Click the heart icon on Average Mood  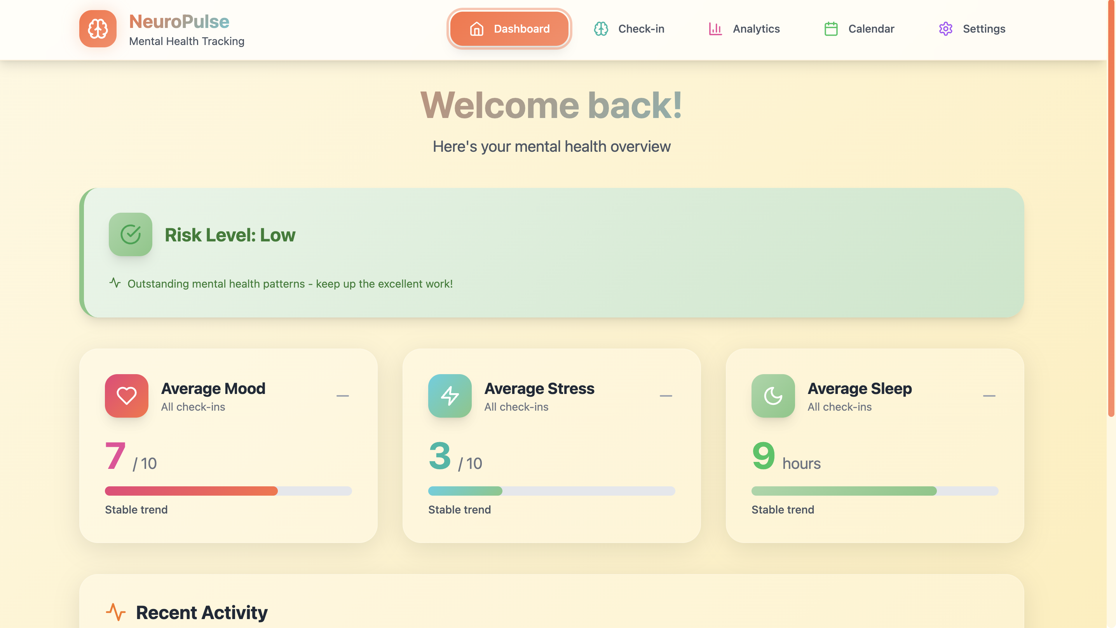pyautogui.click(x=126, y=396)
